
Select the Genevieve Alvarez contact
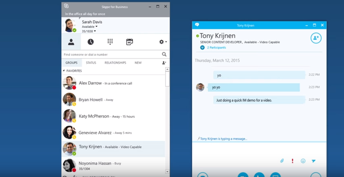(113, 133)
